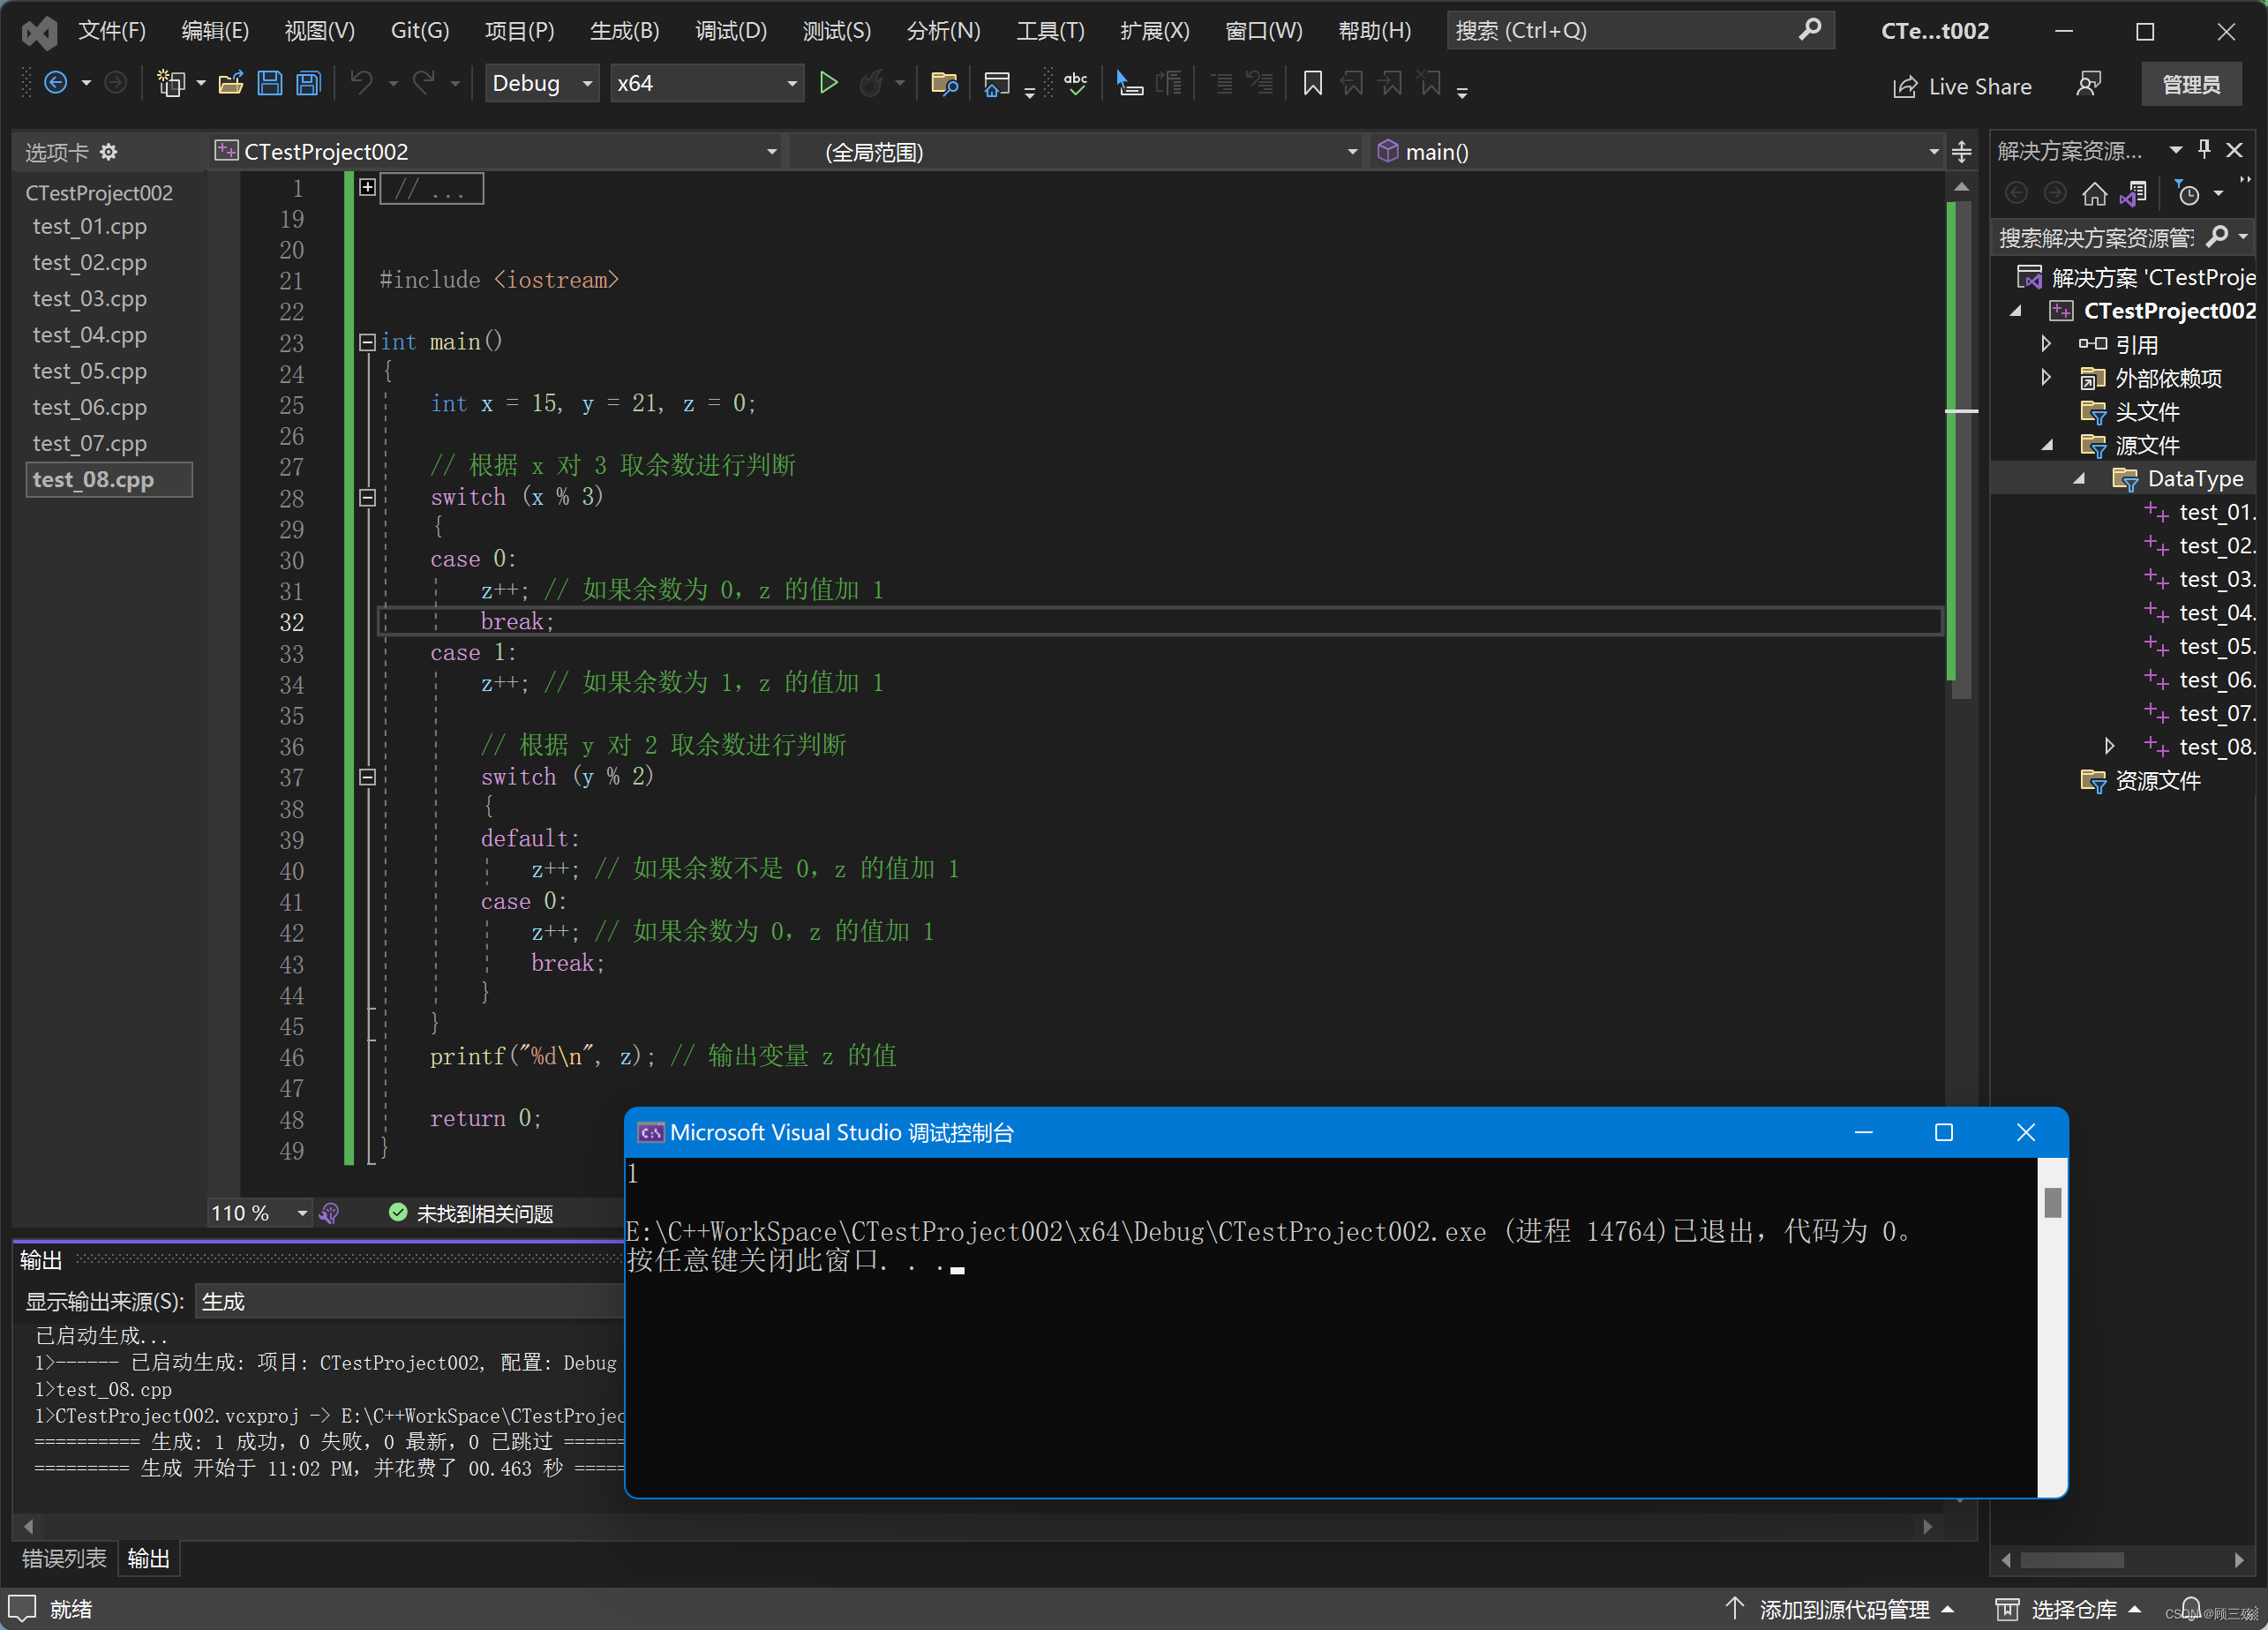
Task: Open the 调试(D) menu
Action: [x=730, y=30]
